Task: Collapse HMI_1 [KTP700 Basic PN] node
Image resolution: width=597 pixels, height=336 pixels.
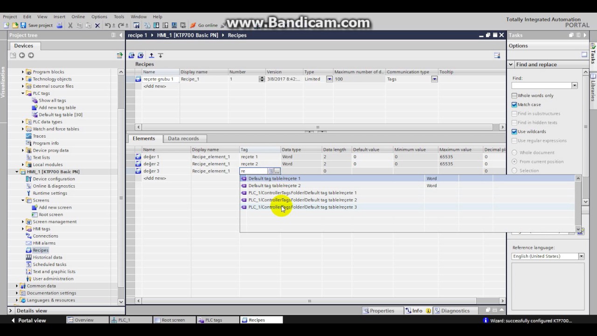Action: (17, 172)
